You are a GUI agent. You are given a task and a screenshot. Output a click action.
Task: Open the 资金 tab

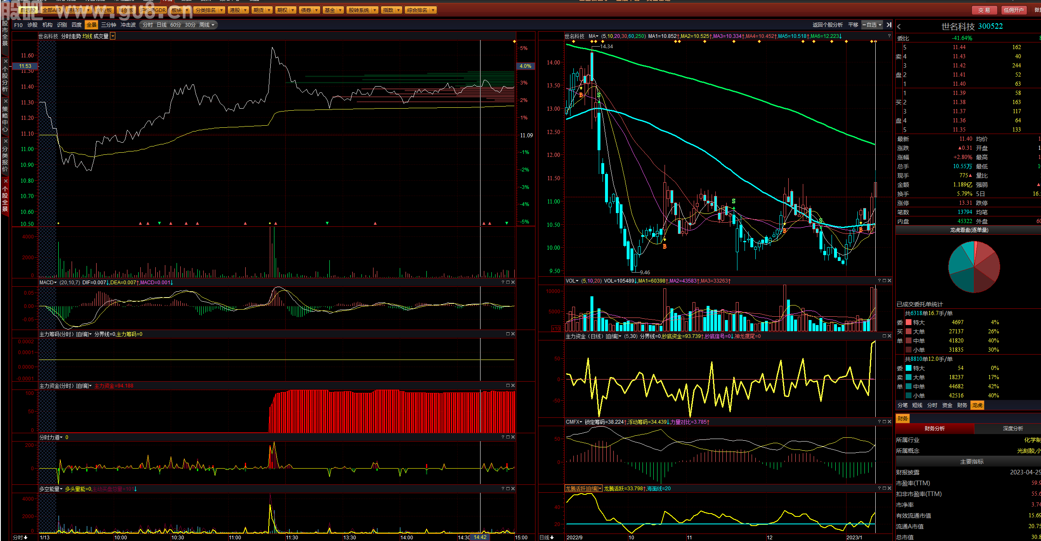pos(947,405)
